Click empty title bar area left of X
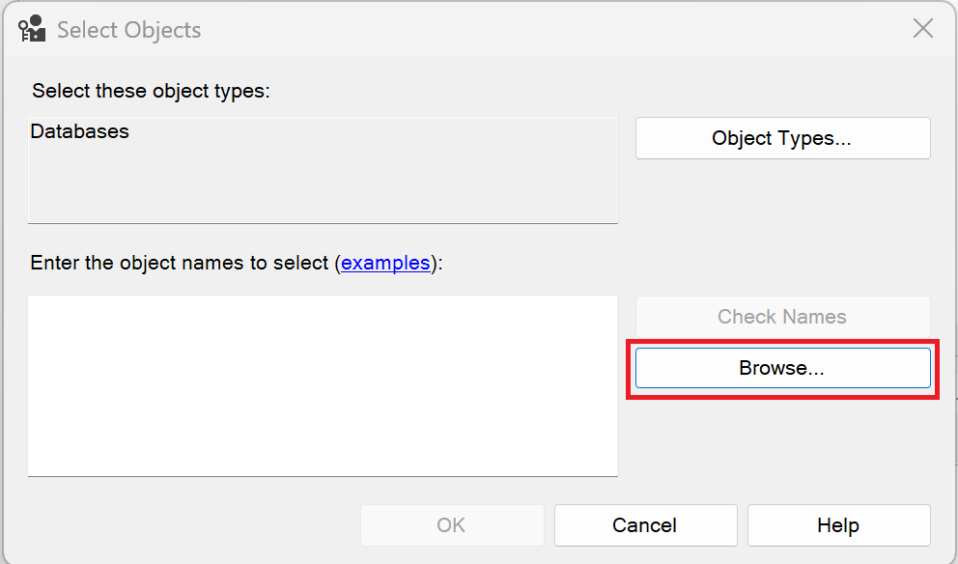This screenshot has height=564, width=958. click(579, 29)
